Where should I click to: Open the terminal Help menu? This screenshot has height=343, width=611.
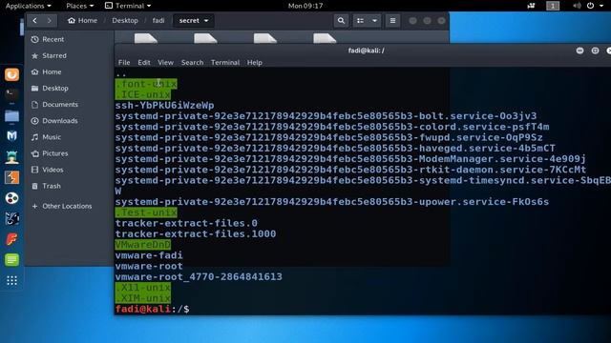(x=255, y=63)
